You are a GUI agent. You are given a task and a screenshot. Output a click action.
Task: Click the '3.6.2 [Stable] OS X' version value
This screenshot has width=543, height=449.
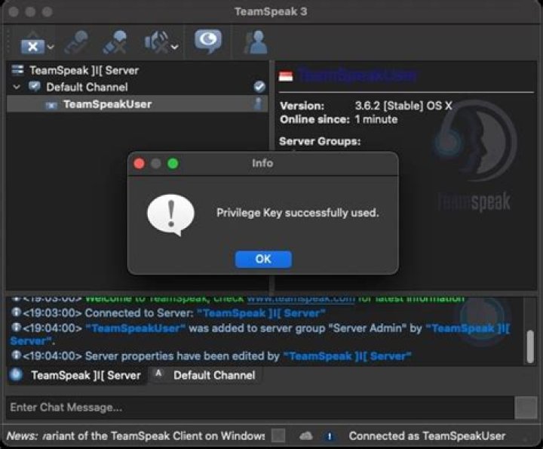point(403,106)
